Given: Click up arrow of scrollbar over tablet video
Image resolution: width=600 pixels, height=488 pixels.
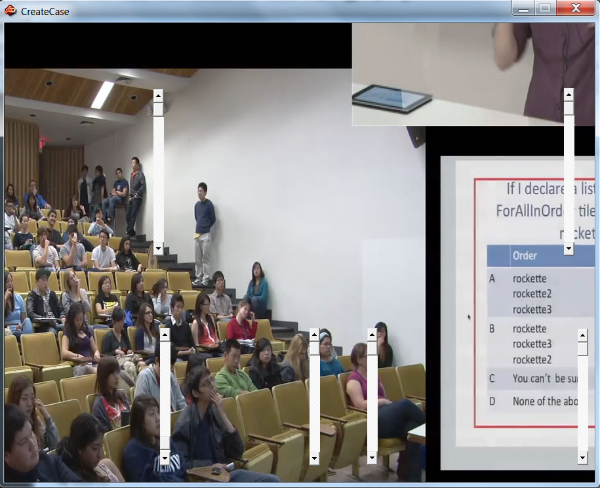Looking at the screenshot, I should [569, 94].
